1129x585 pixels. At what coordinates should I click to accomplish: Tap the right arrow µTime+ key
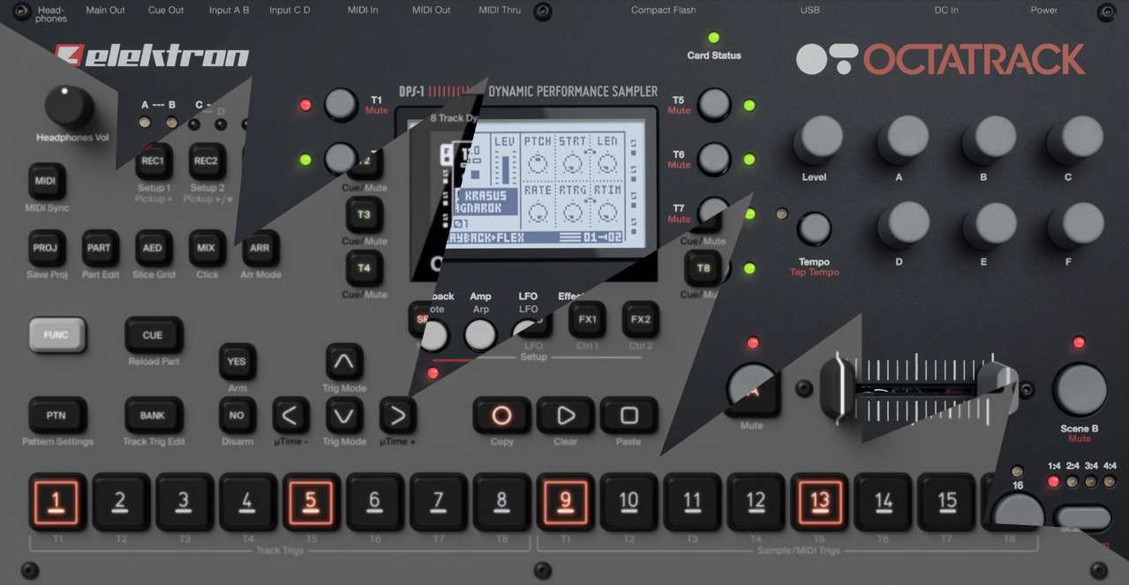pos(397,415)
